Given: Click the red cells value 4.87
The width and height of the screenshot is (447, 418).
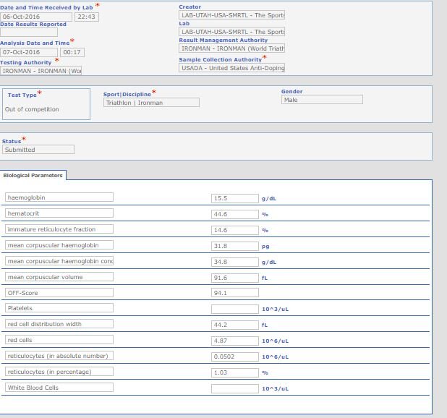Looking at the screenshot, I should pyautogui.click(x=235, y=341).
